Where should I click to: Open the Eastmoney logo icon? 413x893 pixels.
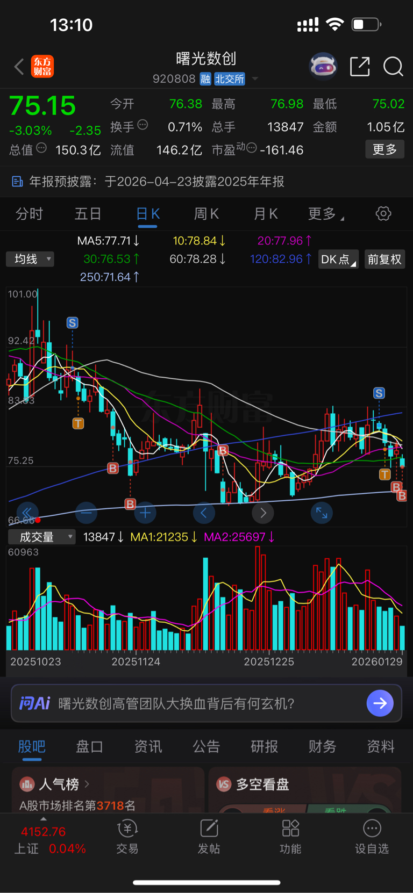pyautogui.click(x=42, y=67)
